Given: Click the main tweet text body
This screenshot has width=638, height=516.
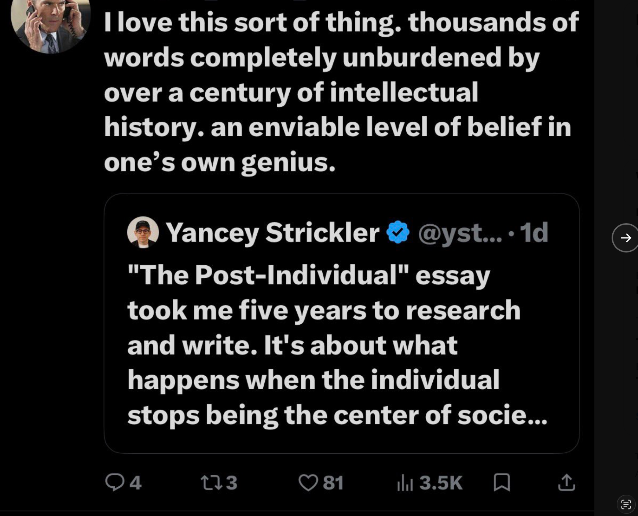Looking at the screenshot, I should pyautogui.click(x=341, y=92).
